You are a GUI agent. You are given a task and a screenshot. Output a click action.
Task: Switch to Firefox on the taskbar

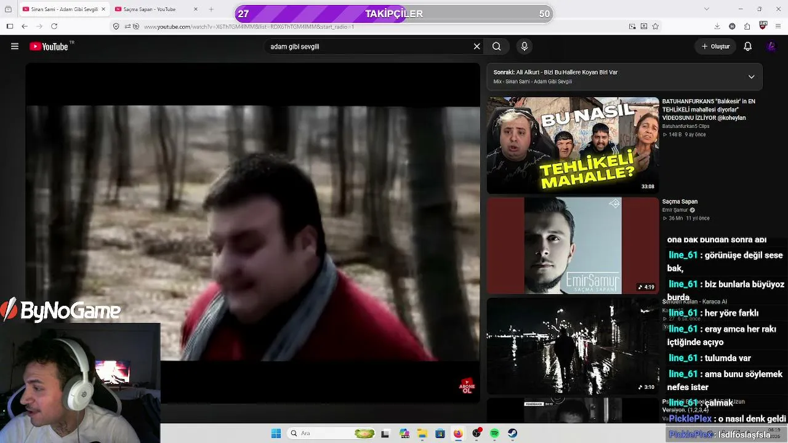pyautogui.click(x=458, y=433)
